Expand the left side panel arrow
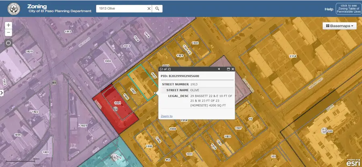Image resolution: width=362 pixels, height=167 pixels. (2, 93)
